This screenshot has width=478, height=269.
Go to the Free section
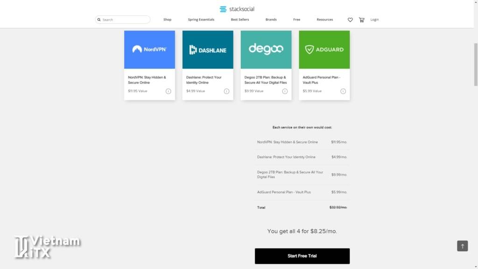297,20
